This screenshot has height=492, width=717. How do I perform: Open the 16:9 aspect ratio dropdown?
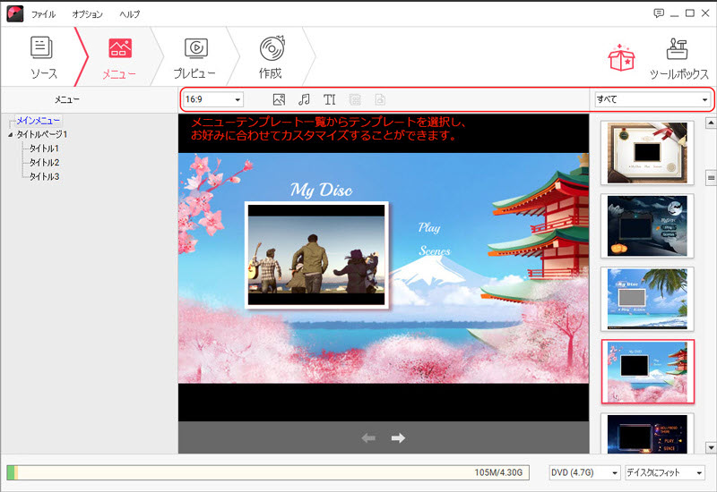[213, 99]
